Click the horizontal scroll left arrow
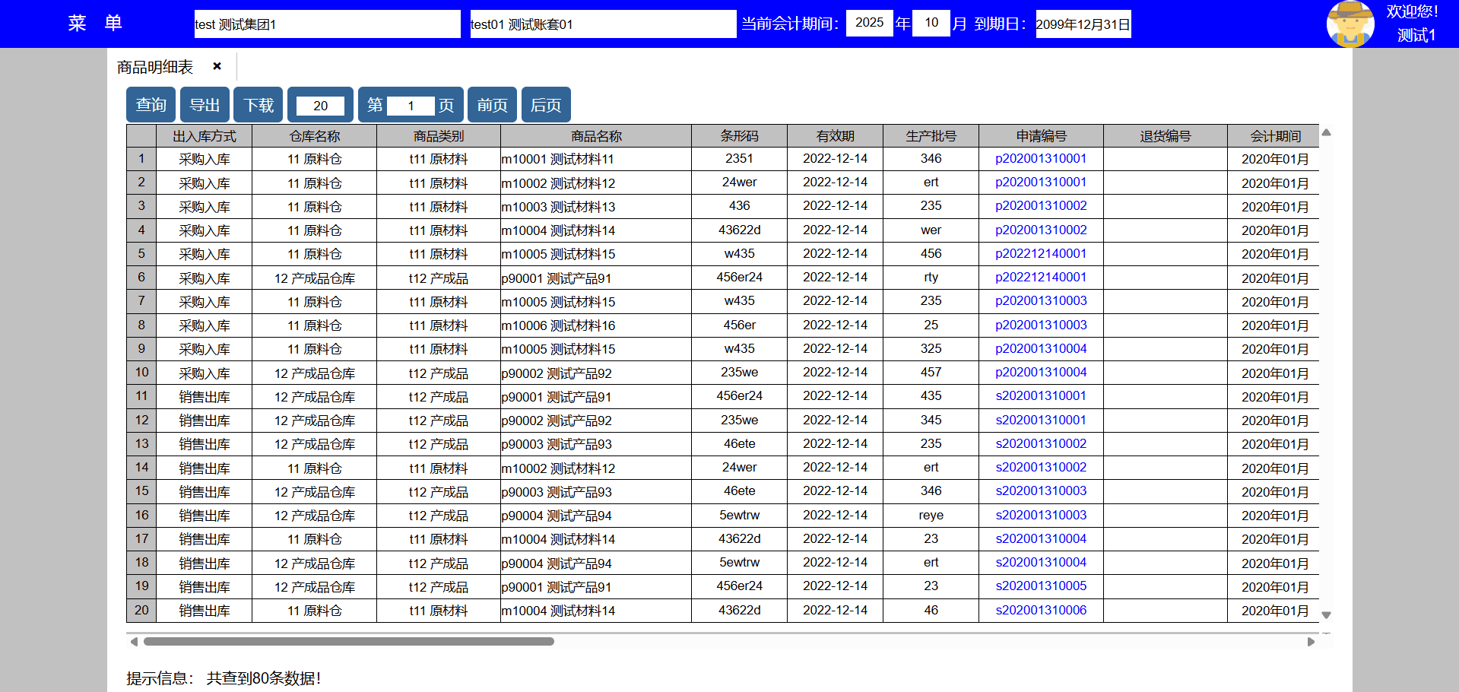Viewport: 1459px width, 692px height. point(134,642)
